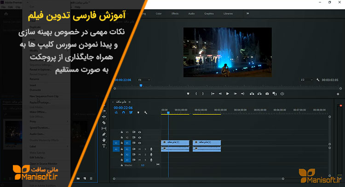This screenshot has height=187, width=345.
Task: Open Program Monitor settings wrench
Action: click(x=318, y=80)
